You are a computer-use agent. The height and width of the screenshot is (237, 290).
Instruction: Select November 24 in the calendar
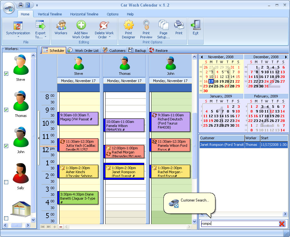(x=211, y=86)
